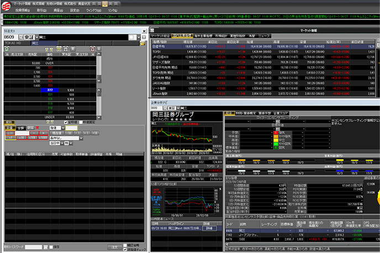The width and height of the screenshot is (380, 253).
Task: Toggle the 確認省略 checkbox near order button
Action: pos(125,245)
